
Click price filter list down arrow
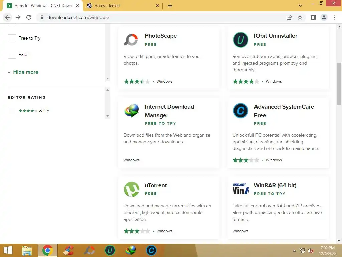click(x=107, y=78)
